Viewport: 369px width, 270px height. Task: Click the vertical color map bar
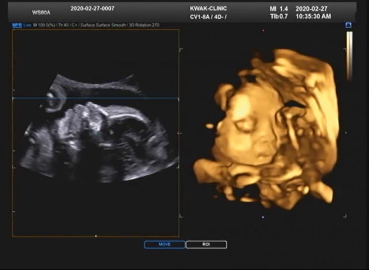[x=349, y=56]
